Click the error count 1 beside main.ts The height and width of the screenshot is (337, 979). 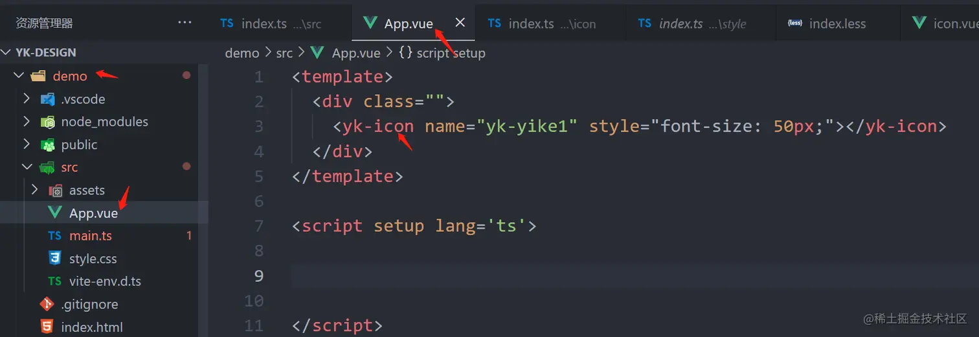tap(189, 236)
